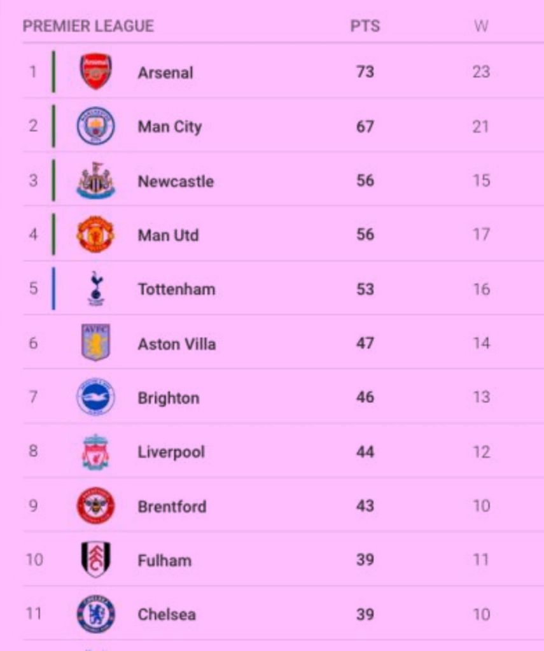Click the Arsenal club crest
The image size is (544, 651).
click(96, 71)
